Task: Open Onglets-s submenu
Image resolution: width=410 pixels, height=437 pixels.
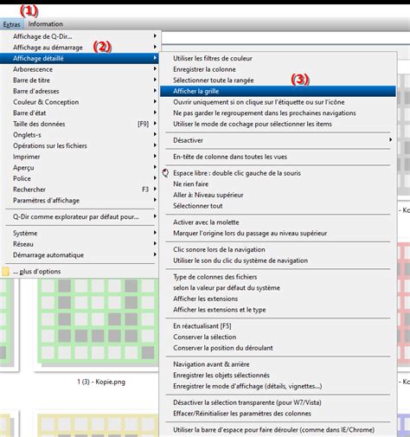Action: (x=80, y=135)
